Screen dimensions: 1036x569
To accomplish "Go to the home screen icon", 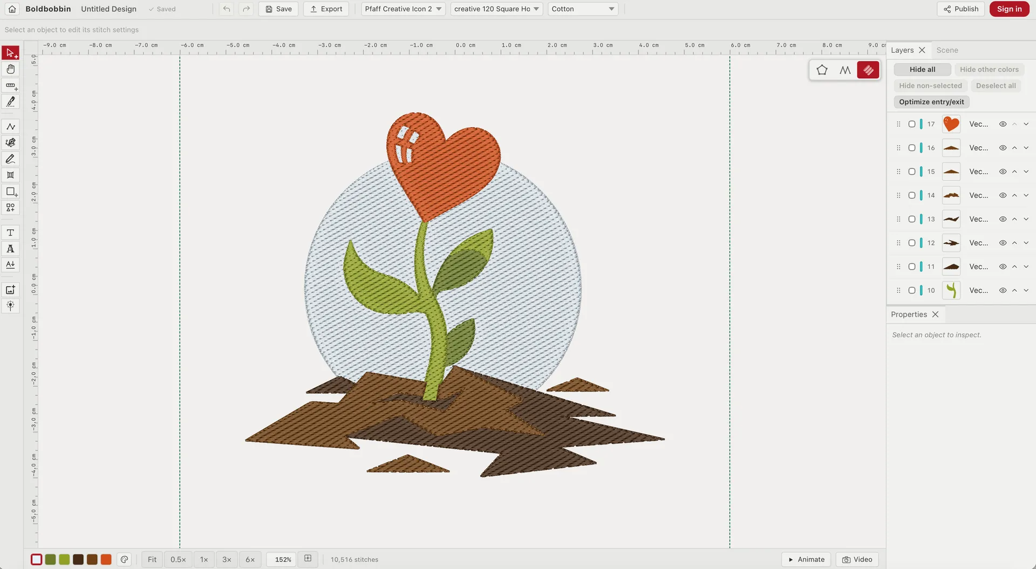I will pos(12,9).
